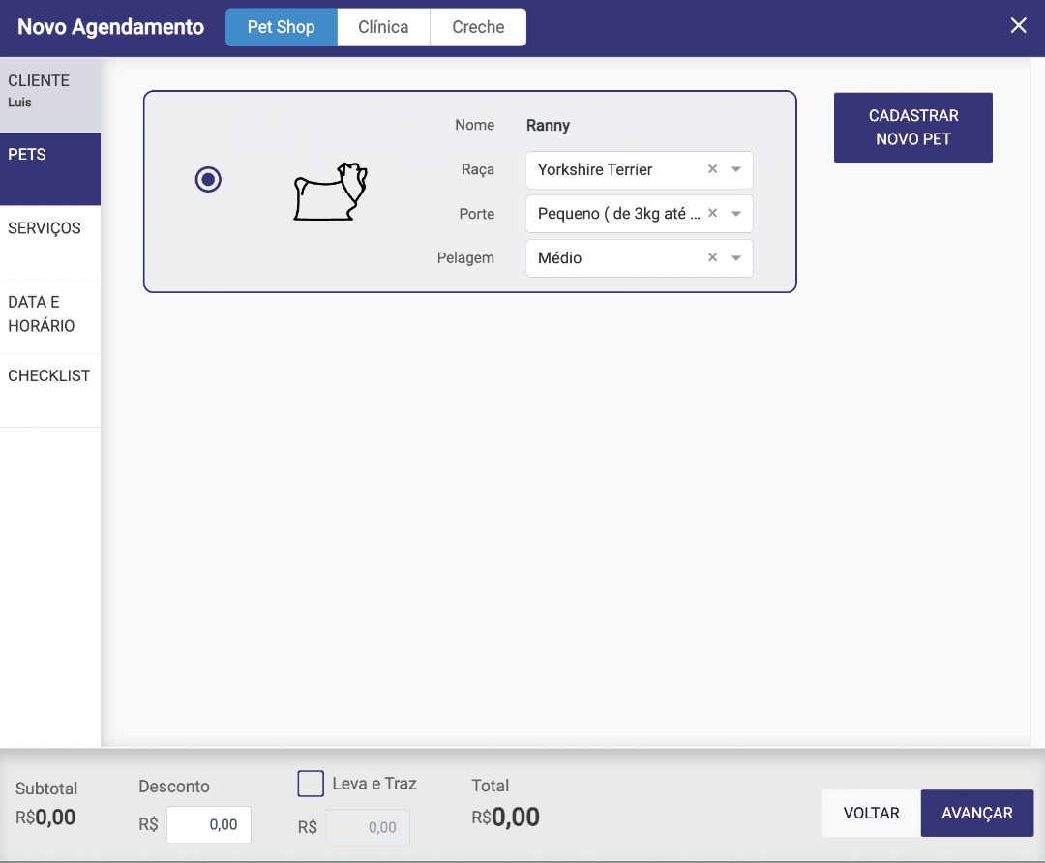Image resolution: width=1045 pixels, height=863 pixels.
Task: Click the Desconto amount input field
Action: [209, 825]
